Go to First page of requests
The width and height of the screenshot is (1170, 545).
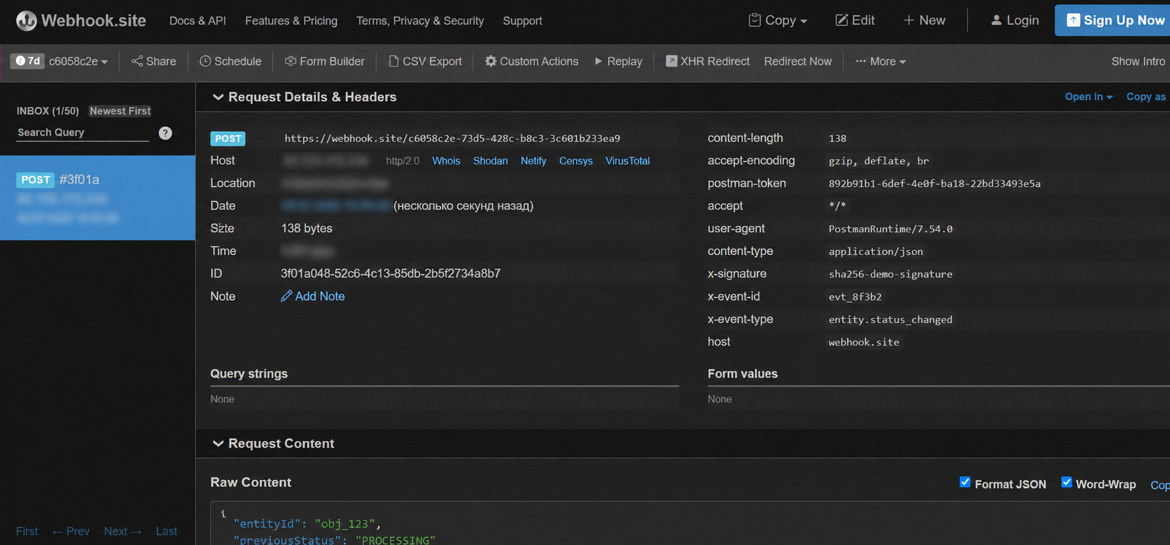[27, 531]
